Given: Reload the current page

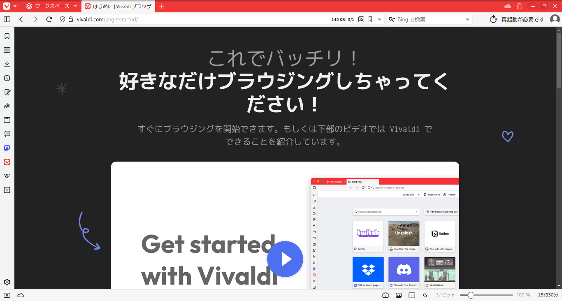Looking at the screenshot, I should (x=49, y=19).
